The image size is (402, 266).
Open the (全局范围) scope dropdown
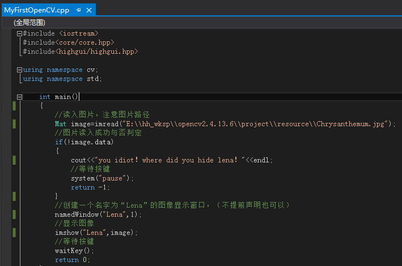(x=29, y=23)
